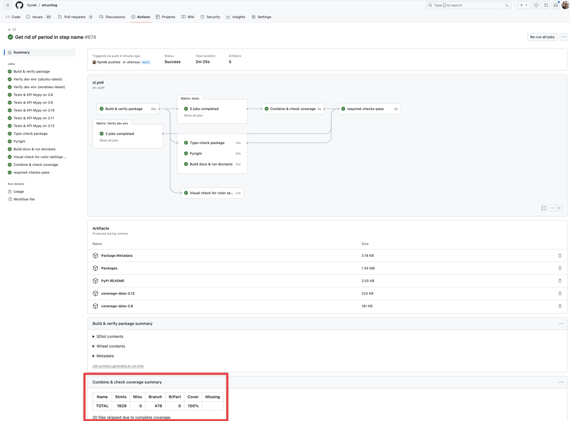Click Job summary generated at run-time link
The height and width of the screenshot is (421, 570).
[118, 366]
